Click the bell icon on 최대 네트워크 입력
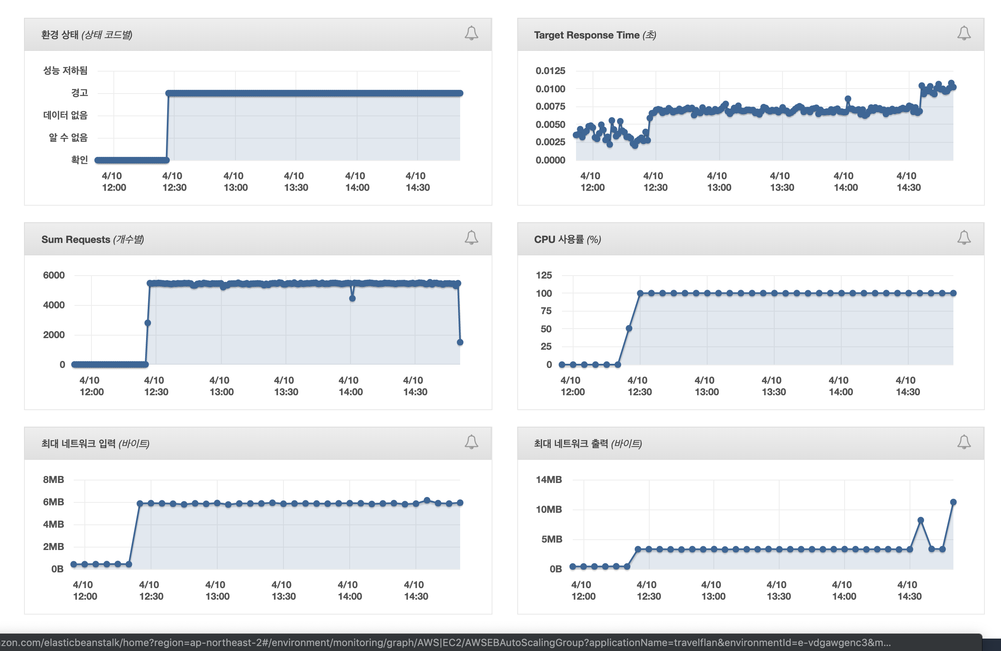 (x=471, y=442)
